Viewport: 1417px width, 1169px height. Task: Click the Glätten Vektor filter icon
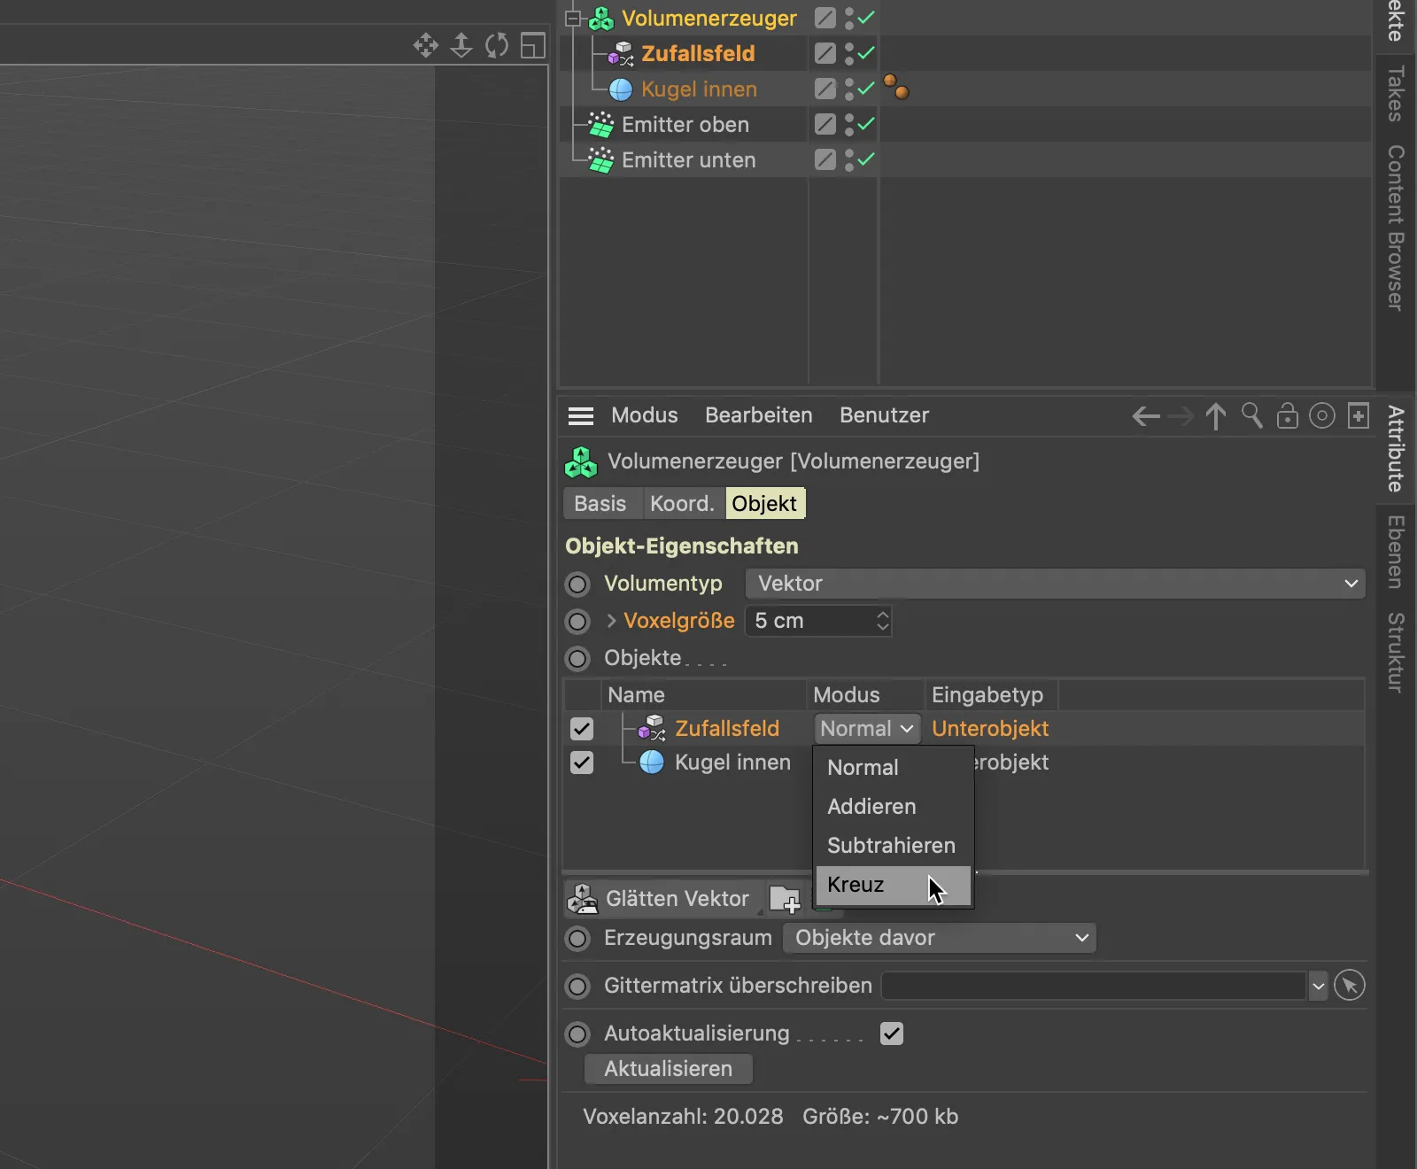[582, 899]
